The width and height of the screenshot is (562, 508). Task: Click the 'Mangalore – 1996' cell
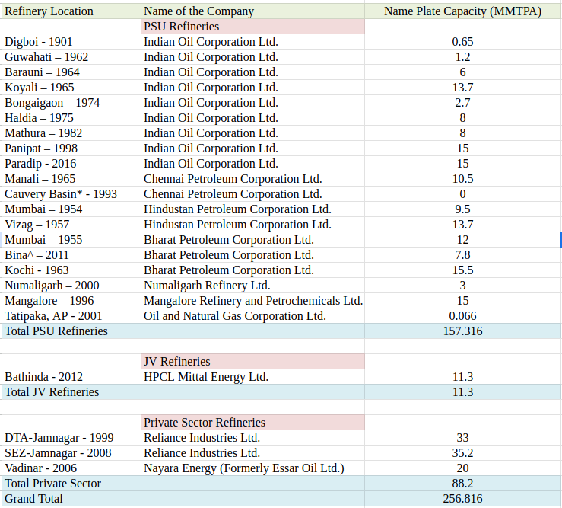pos(71,301)
